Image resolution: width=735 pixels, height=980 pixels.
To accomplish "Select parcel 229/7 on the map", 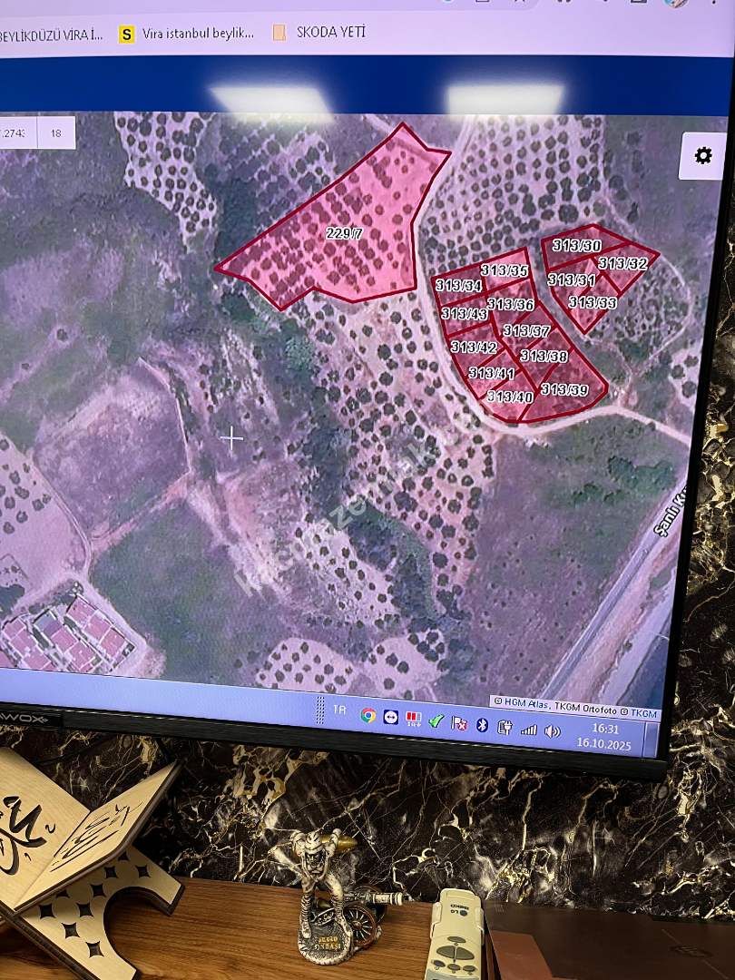I will click(344, 234).
